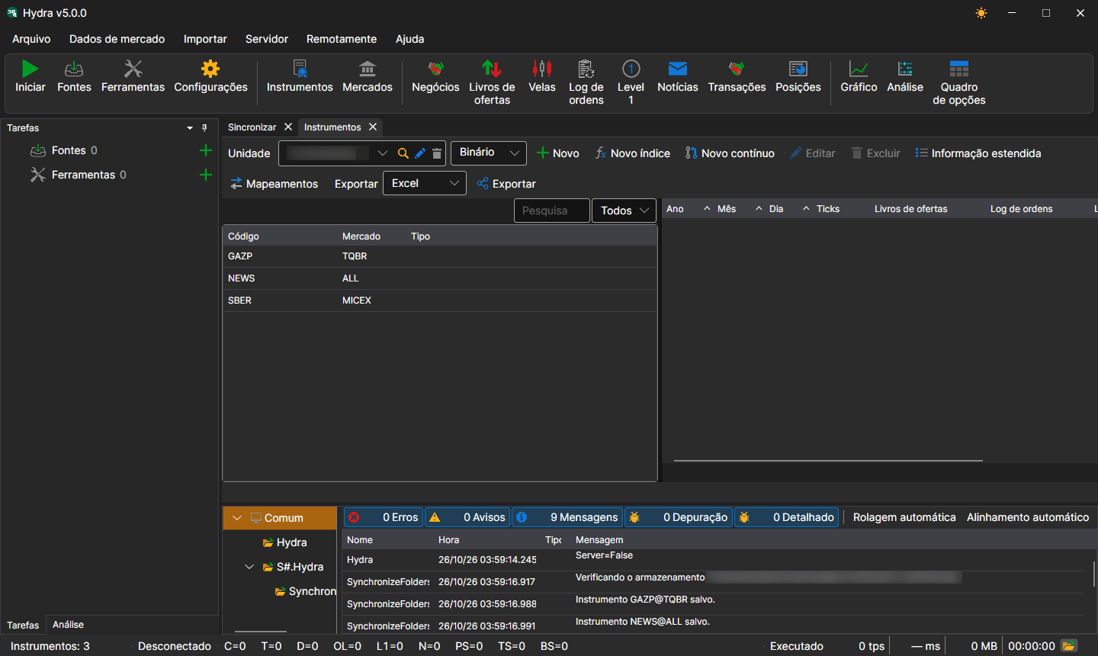Open the Excel export format dropdown
The width and height of the screenshot is (1098, 656).
pyautogui.click(x=425, y=183)
